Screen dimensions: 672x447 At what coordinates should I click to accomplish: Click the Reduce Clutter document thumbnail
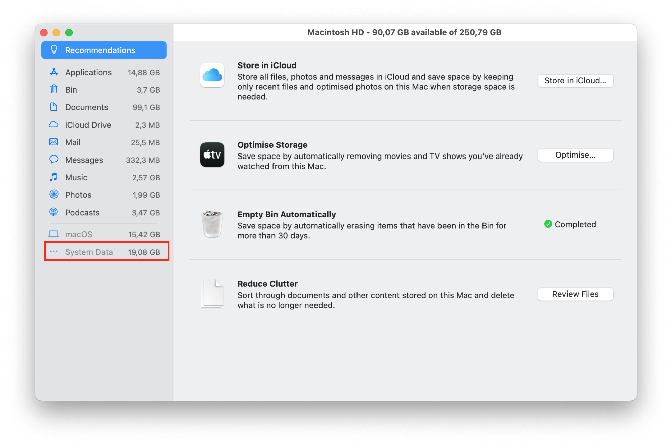click(x=212, y=293)
